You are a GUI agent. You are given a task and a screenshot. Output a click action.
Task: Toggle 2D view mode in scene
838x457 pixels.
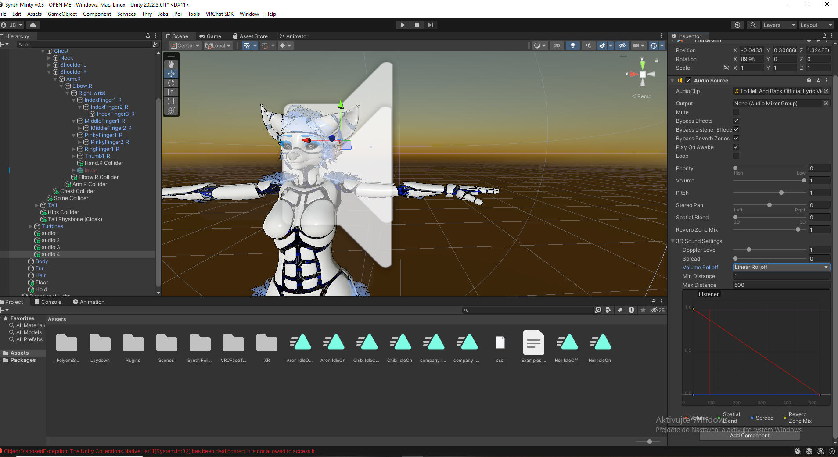[557, 46]
